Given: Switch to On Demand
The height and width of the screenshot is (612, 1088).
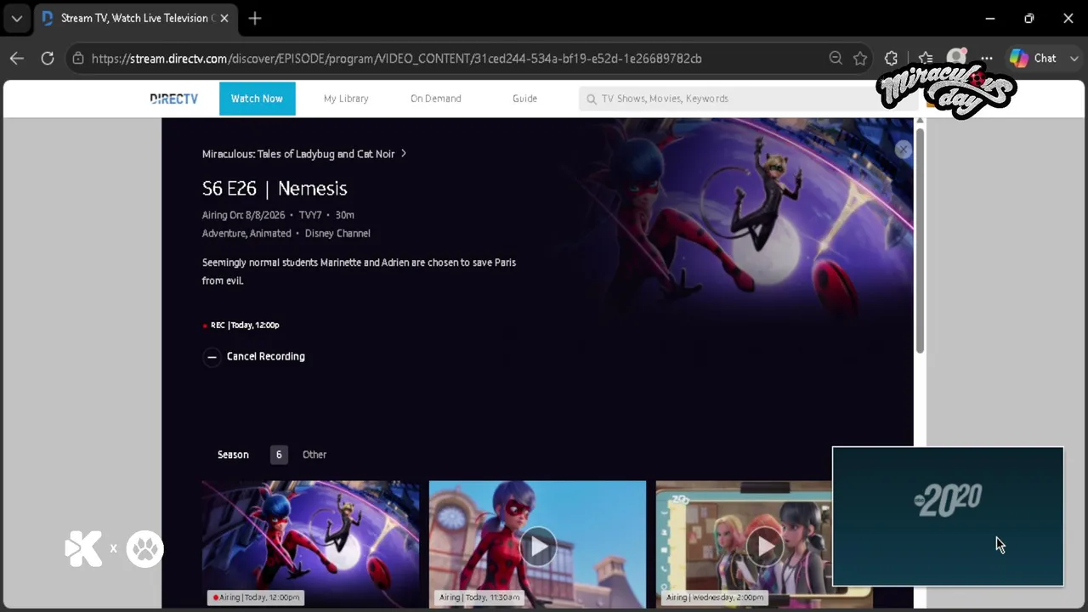Looking at the screenshot, I should (436, 99).
